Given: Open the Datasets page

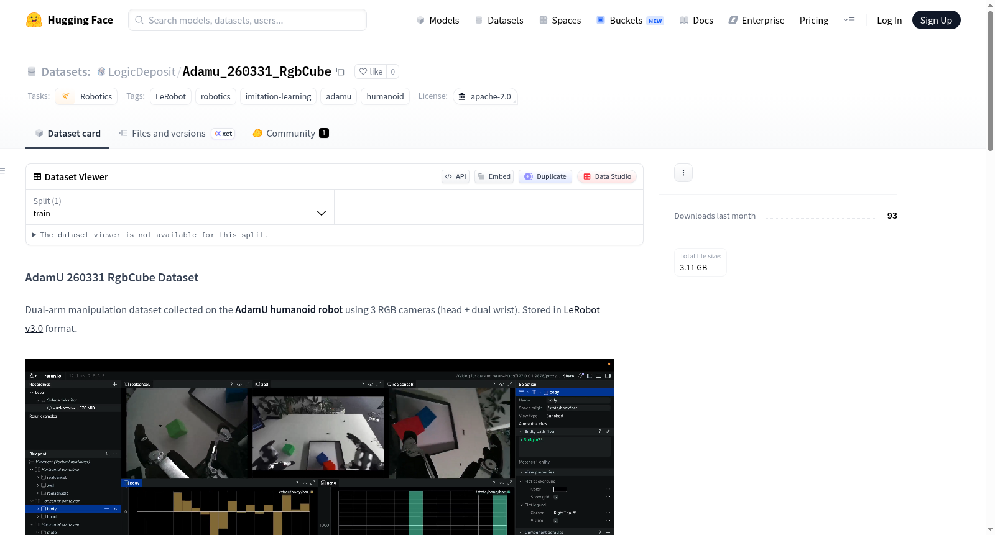Looking at the screenshot, I should tap(499, 21).
